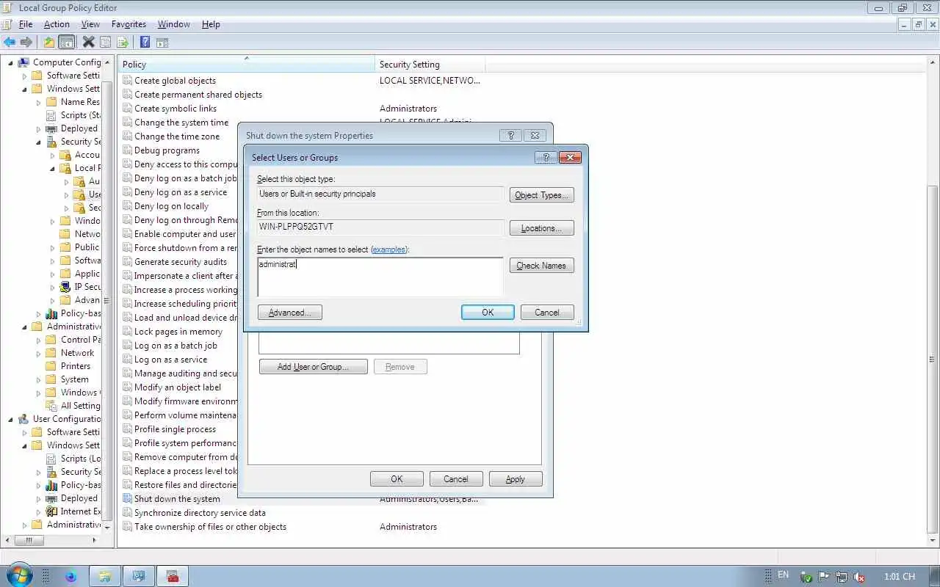Click the muted volume tray icon
Image resolution: width=940 pixels, height=587 pixels.
[858, 577]
